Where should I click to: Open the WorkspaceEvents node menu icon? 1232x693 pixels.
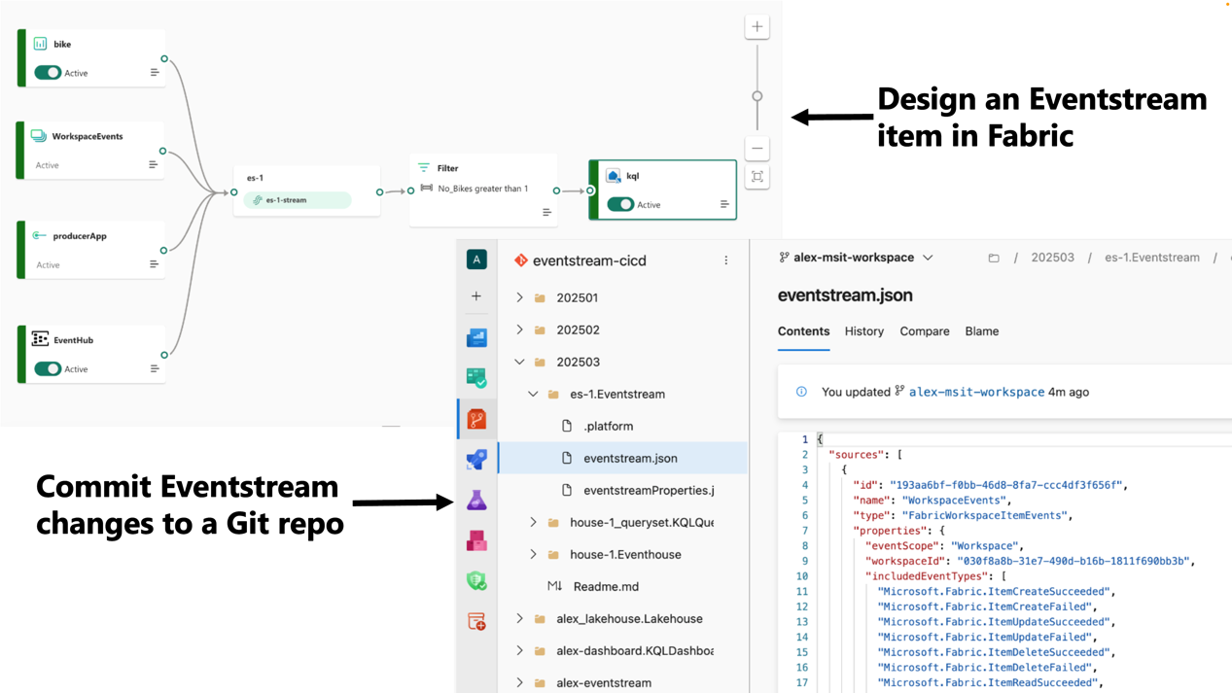click(153, 165)
